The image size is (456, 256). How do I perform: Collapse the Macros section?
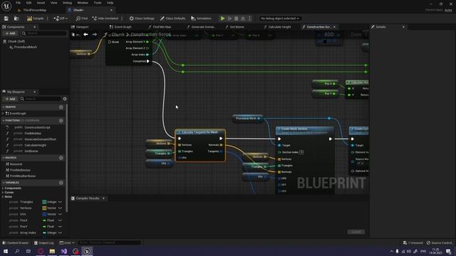(3, 158)
